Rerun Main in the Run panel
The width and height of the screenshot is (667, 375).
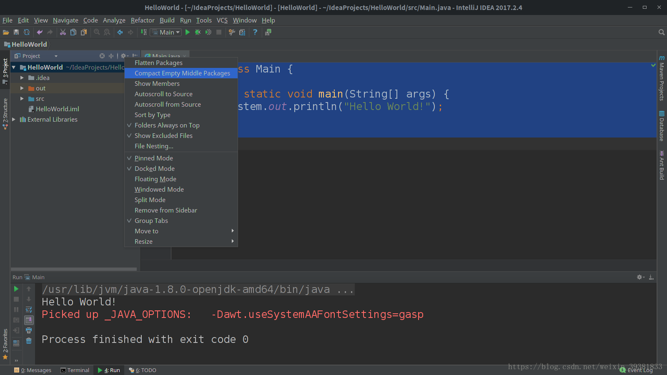click(16, 289)
